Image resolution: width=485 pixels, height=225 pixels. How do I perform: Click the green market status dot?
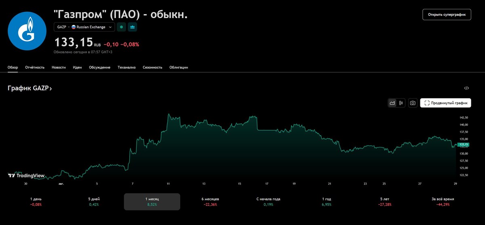click(x=121, y=27)
